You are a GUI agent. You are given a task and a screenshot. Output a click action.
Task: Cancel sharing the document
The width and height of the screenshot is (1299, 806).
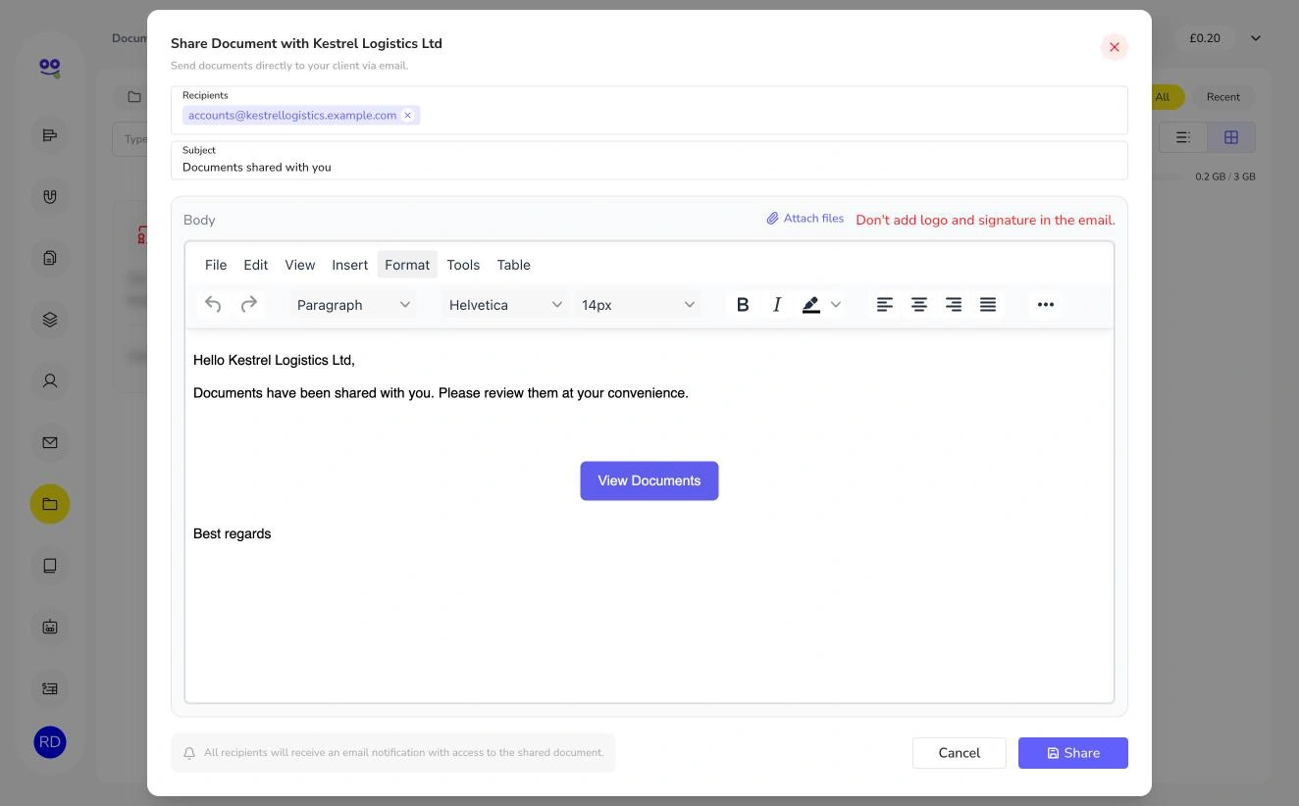coord(960,753)
